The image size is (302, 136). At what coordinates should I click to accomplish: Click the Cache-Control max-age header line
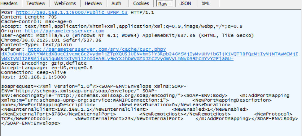pyautogui.click(x=37, y=22)
